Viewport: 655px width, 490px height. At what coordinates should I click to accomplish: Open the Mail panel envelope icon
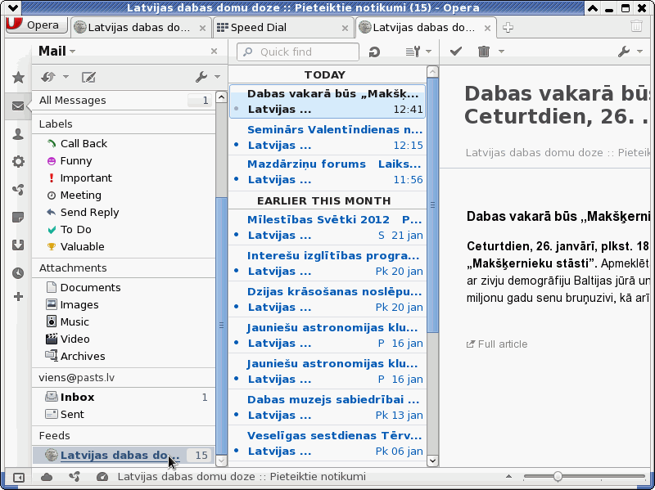pos(18,106)
